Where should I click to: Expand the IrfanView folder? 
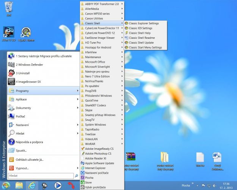[x=102, y=52]
